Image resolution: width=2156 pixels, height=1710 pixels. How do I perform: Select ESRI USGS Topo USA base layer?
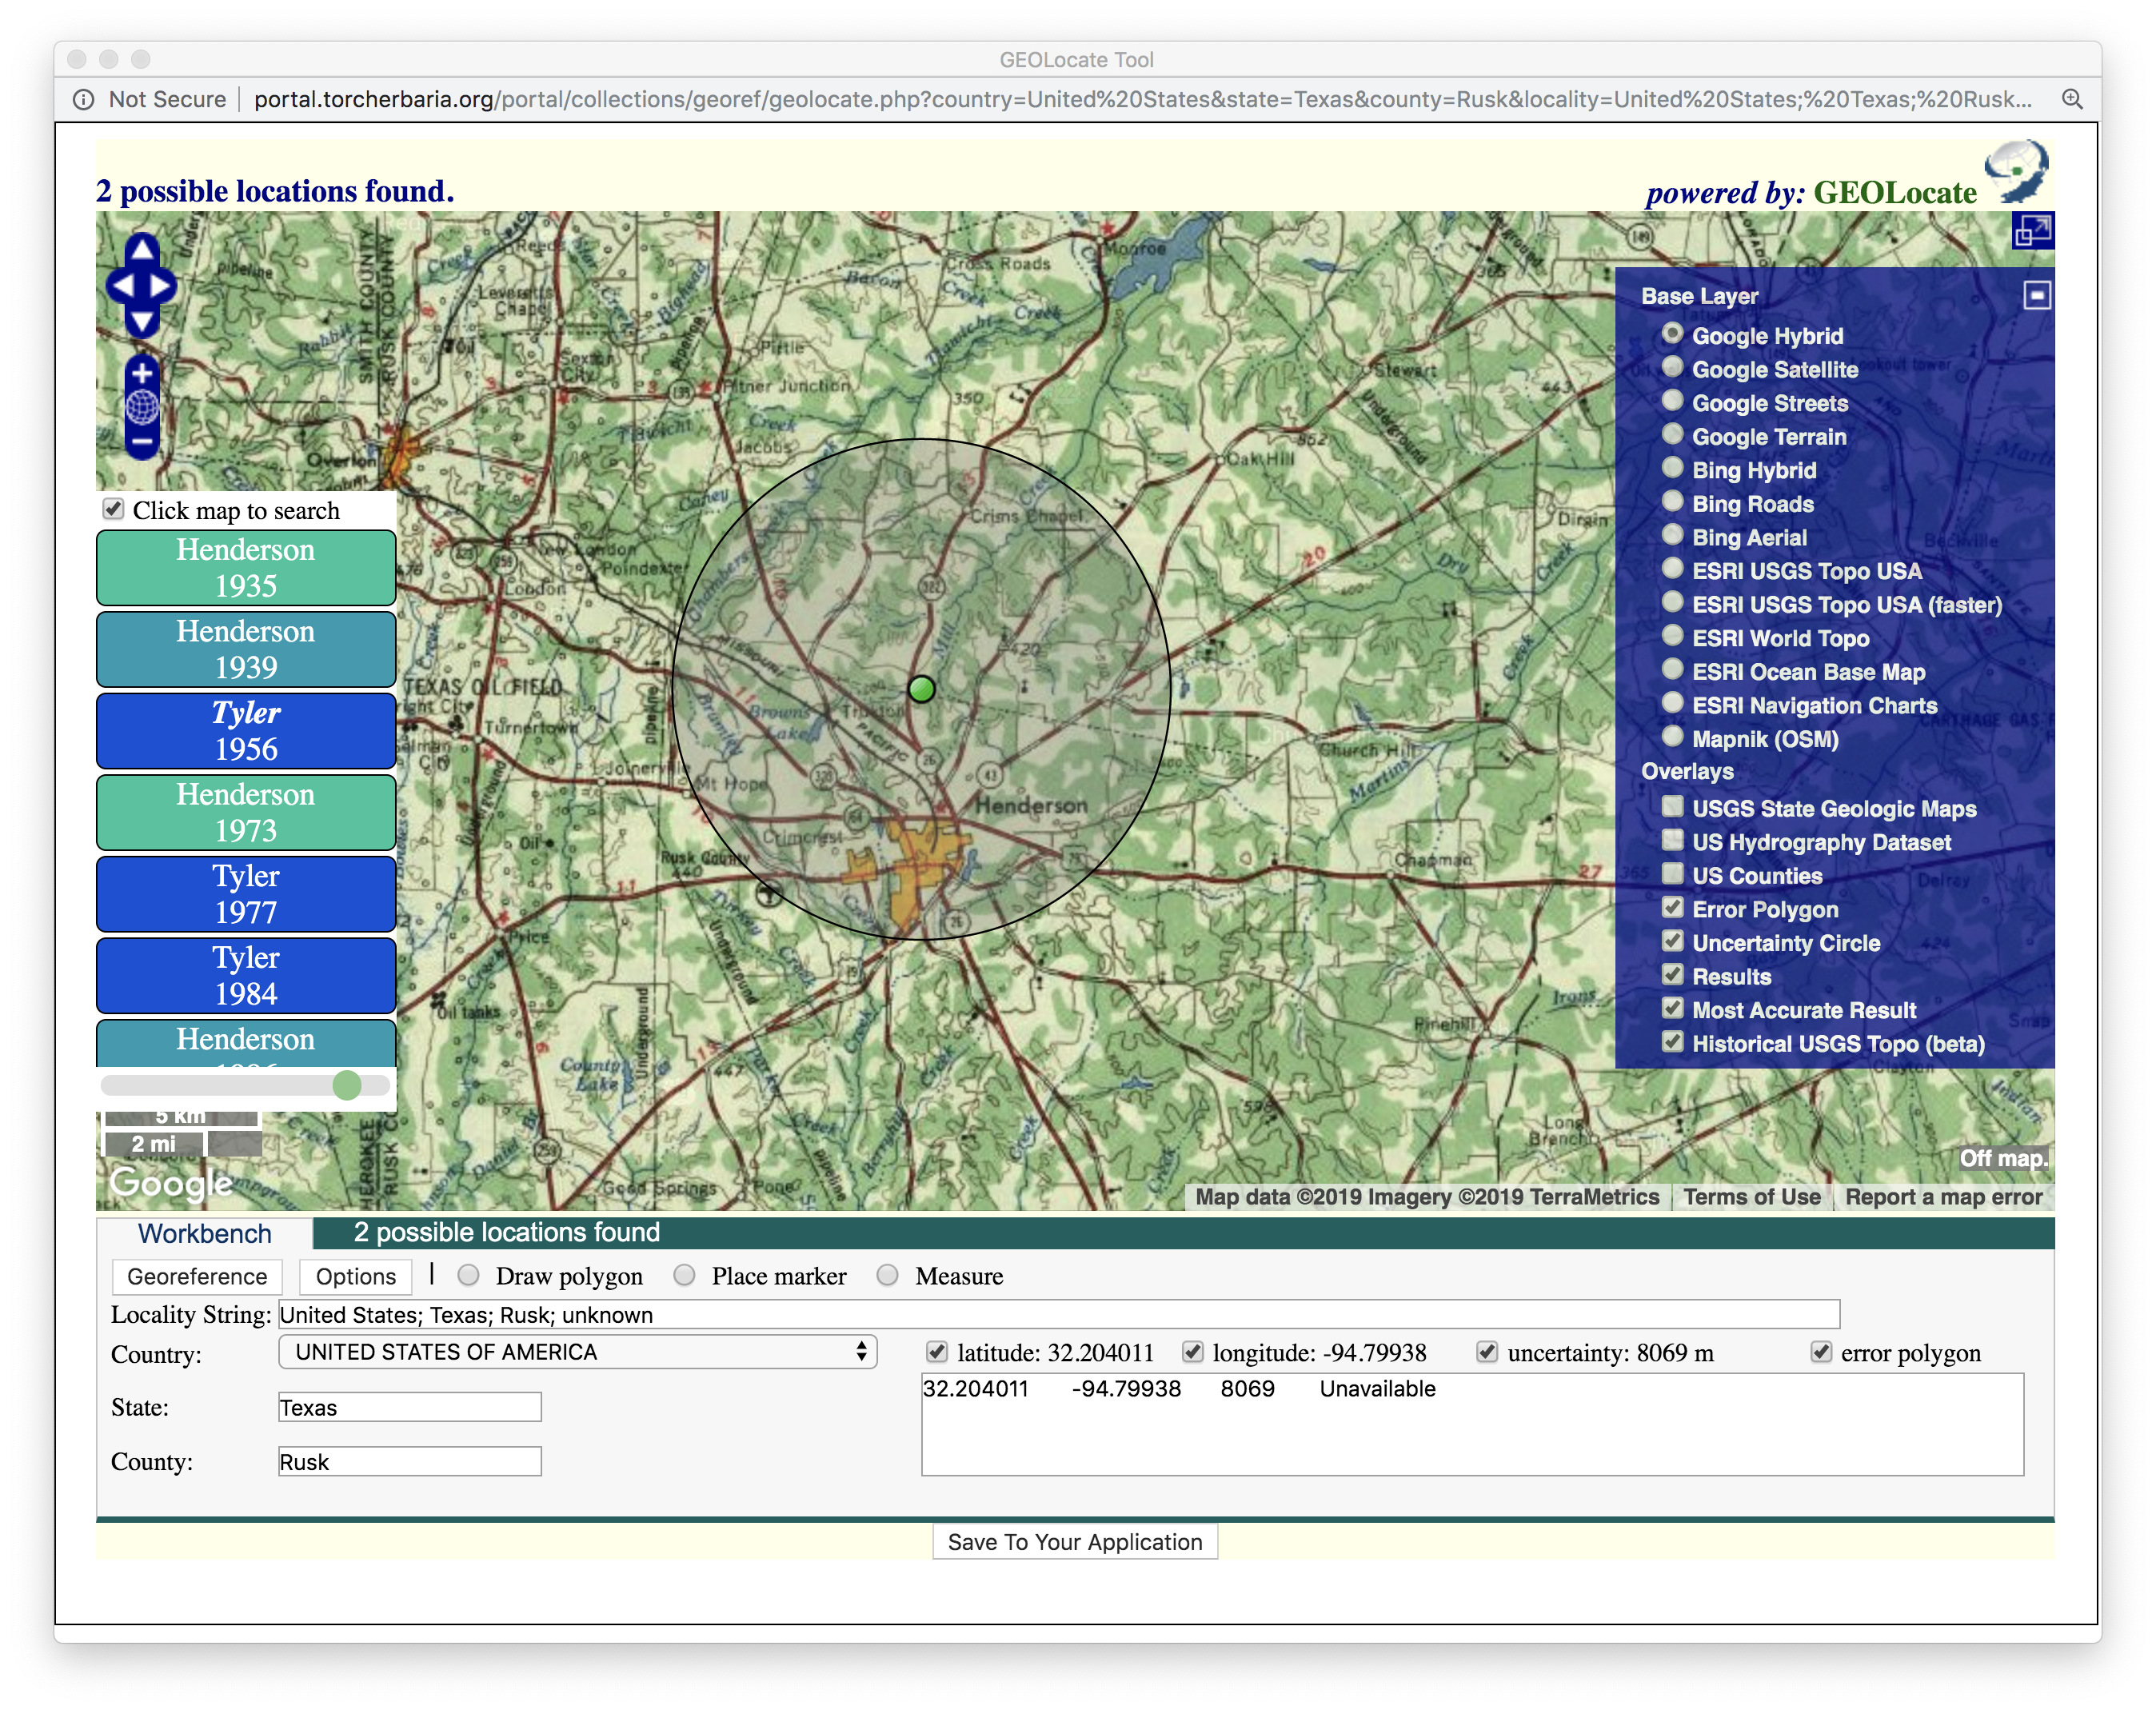(x=1672, y=569)
